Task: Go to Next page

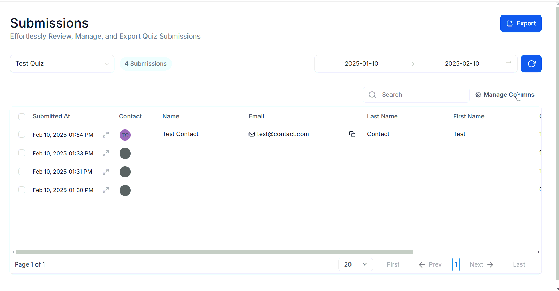Action: [x=481, y=264]
